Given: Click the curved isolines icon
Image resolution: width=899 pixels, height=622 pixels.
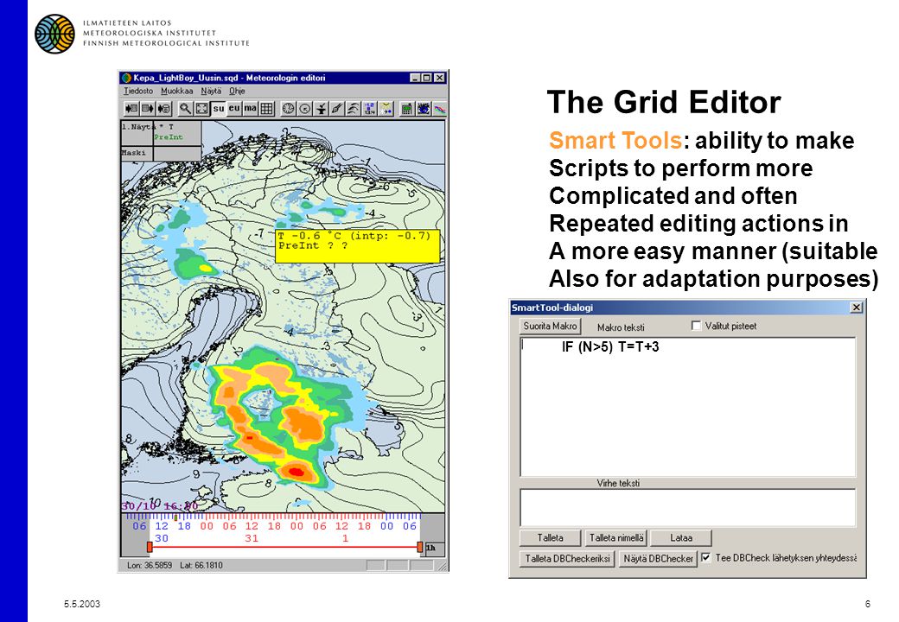Looking at the screenshot, I should (x=354, y=108).
